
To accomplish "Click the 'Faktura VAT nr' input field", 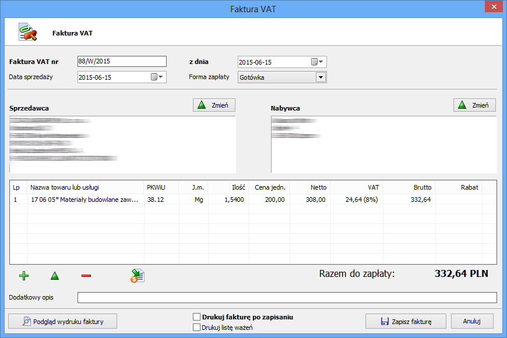I will (x=122, y=62).
